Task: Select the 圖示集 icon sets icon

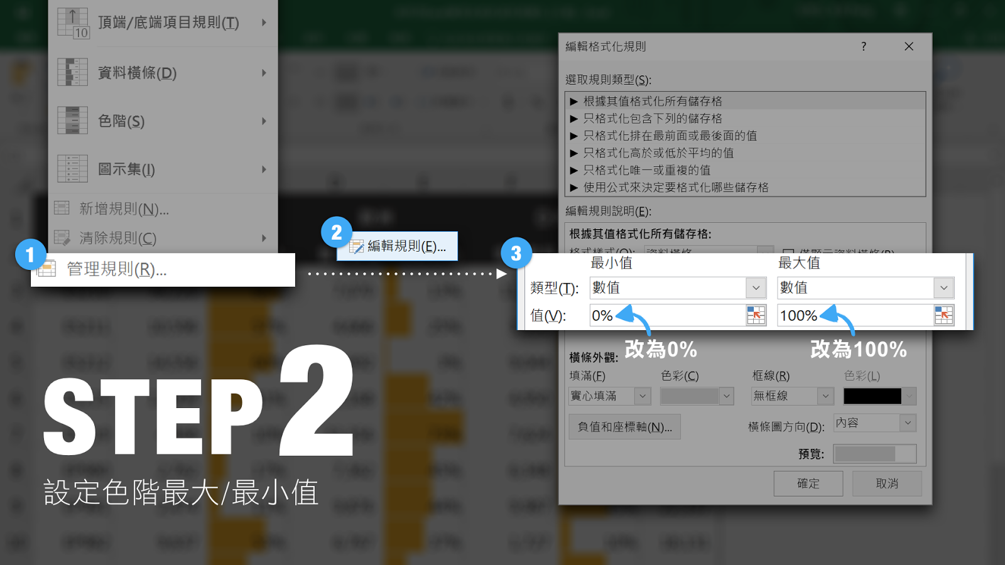Action: pyautogui.click(x=72, y=168)
